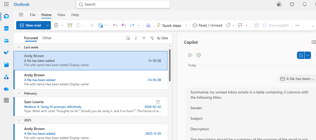Image resolution: width=316 pixels, height=140 pixels.
Task: Share to Teams from ribbon
Action: point(148,25)
